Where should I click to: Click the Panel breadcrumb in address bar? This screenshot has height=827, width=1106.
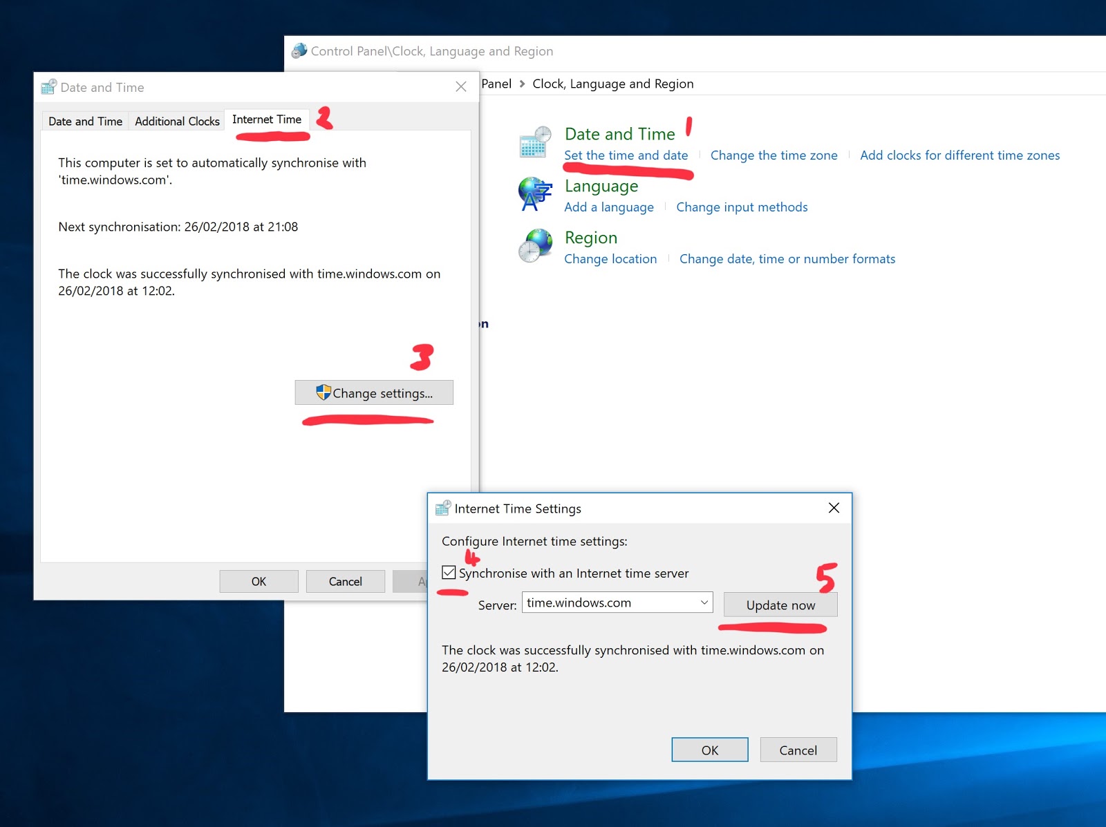click(x=496, y=84)
